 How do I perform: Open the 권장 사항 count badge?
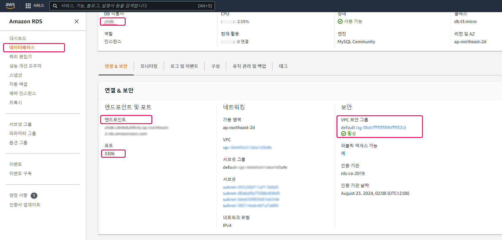[34, 195]
